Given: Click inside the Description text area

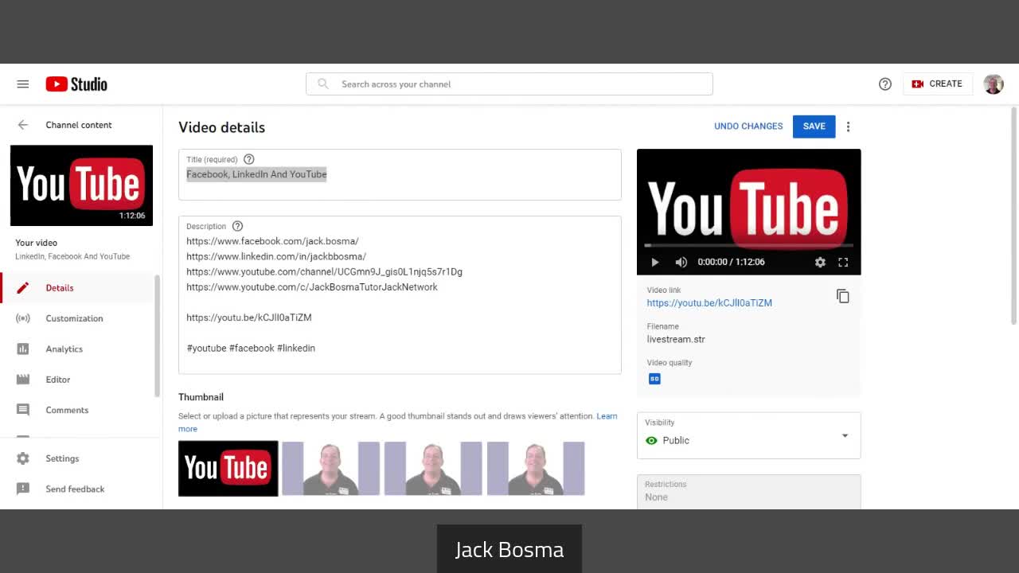Looking at the screenshot, I should click(x=400, y=294).
